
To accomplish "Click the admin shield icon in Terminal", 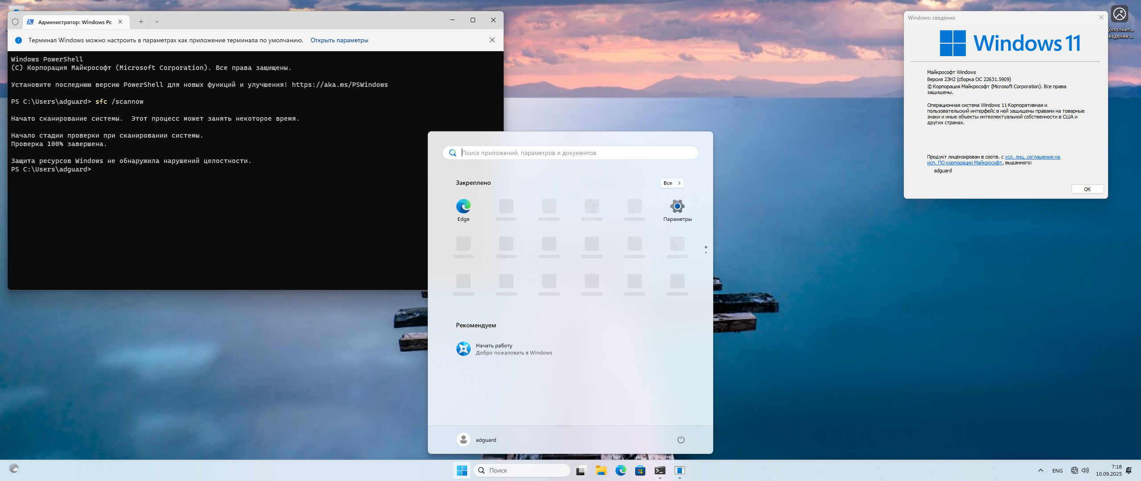I will click(15, 22).
